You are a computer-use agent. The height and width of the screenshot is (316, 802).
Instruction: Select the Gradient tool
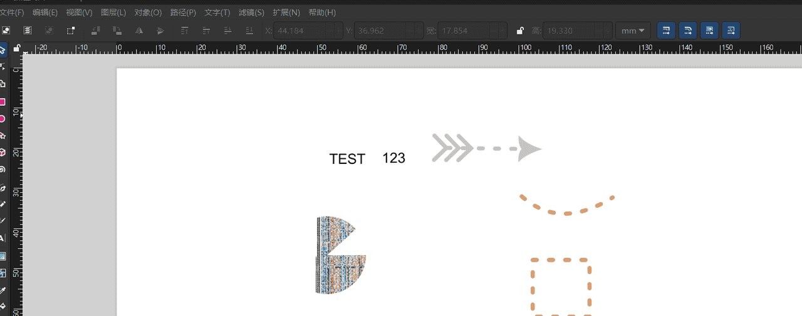tap(3, 256)
